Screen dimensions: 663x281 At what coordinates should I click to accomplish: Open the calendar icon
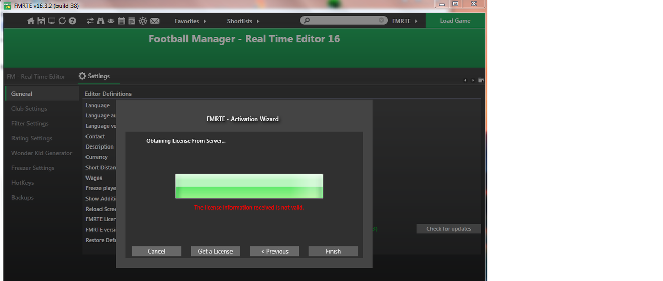(121, 21)
